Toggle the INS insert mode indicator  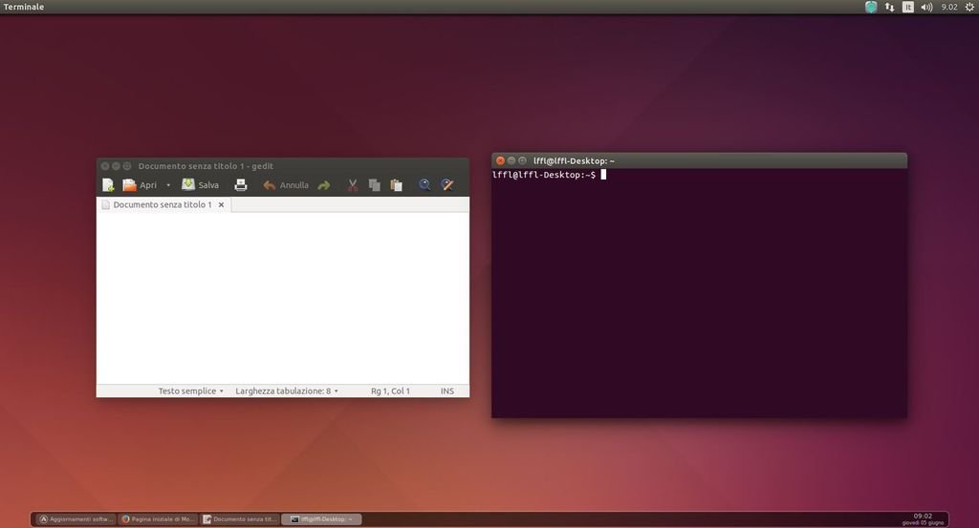(x=447, y=391)
